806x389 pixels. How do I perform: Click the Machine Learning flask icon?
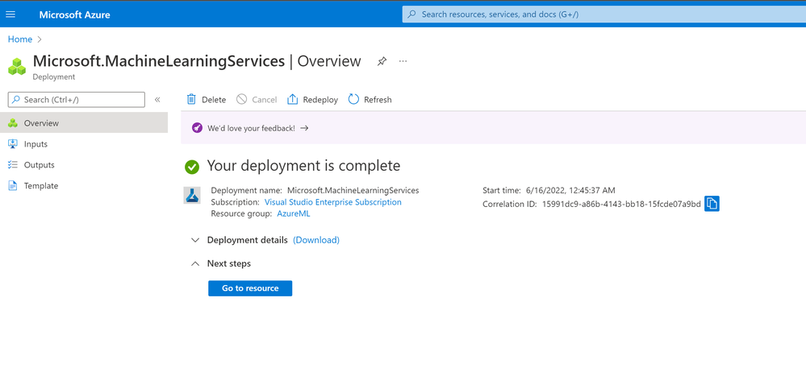[192, 196]
